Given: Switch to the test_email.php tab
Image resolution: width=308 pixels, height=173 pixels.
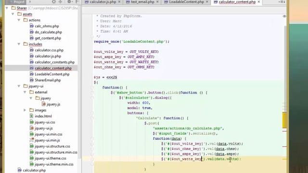Looking at the screenshot, I should (142, 2).
